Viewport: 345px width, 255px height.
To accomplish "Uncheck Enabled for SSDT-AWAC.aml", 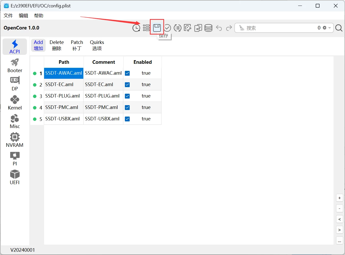I will coord(127,73).
